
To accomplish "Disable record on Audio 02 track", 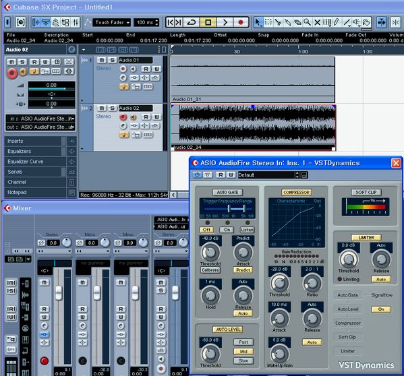I will 123,117.
